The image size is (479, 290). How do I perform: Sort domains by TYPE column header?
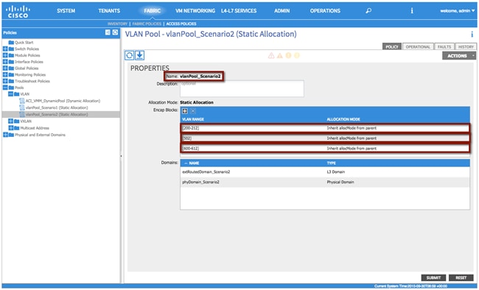tap(331, 163)
